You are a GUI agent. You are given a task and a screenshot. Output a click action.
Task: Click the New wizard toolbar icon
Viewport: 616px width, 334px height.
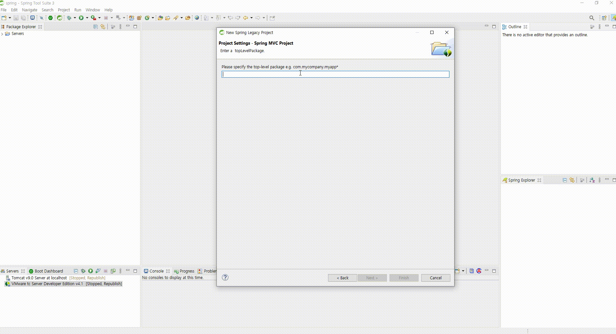click(4, 18)
